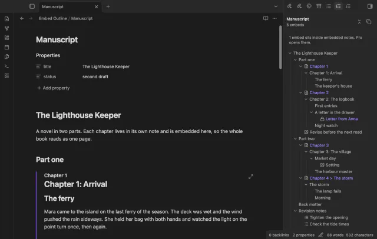Collapse all outline items
This screenshot has height=239, width=377.
pyautogui.click(x=359, y=22)
